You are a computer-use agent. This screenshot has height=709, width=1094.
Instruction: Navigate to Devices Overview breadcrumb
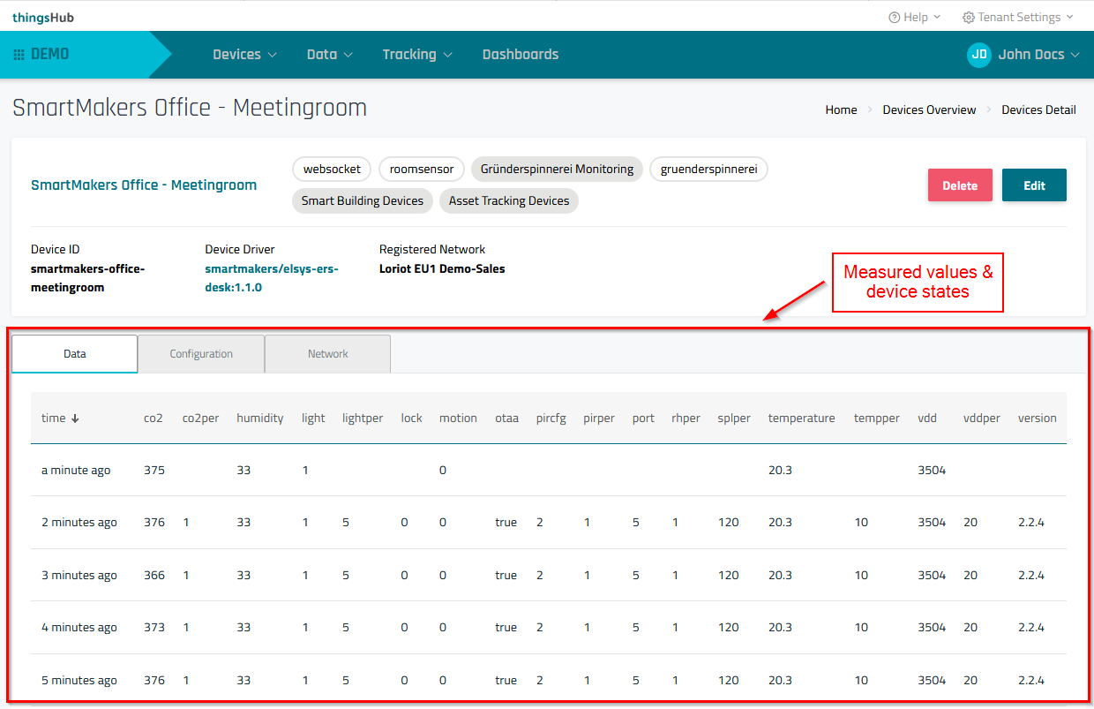[929, 110]
